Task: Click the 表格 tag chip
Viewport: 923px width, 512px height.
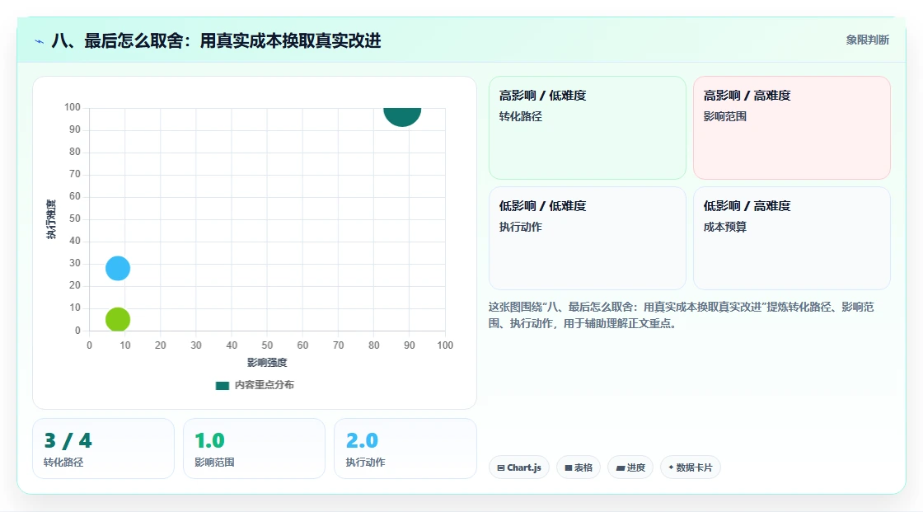Action: point(579,467)
